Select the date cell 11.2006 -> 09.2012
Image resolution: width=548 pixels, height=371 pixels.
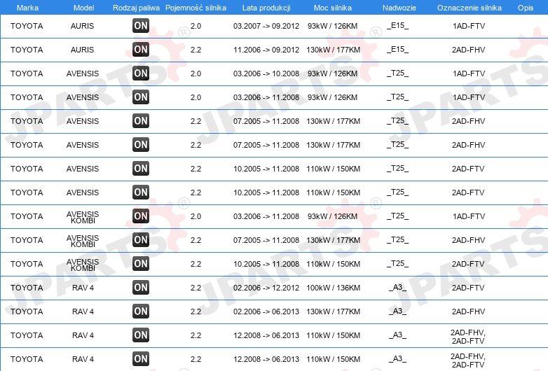click(266, 50)
